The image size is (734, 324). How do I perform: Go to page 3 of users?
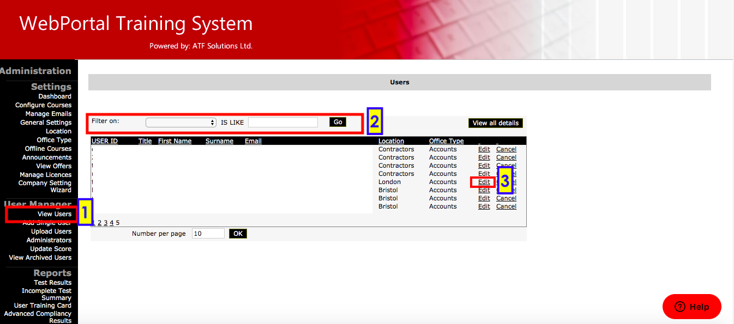coord(106,223)
